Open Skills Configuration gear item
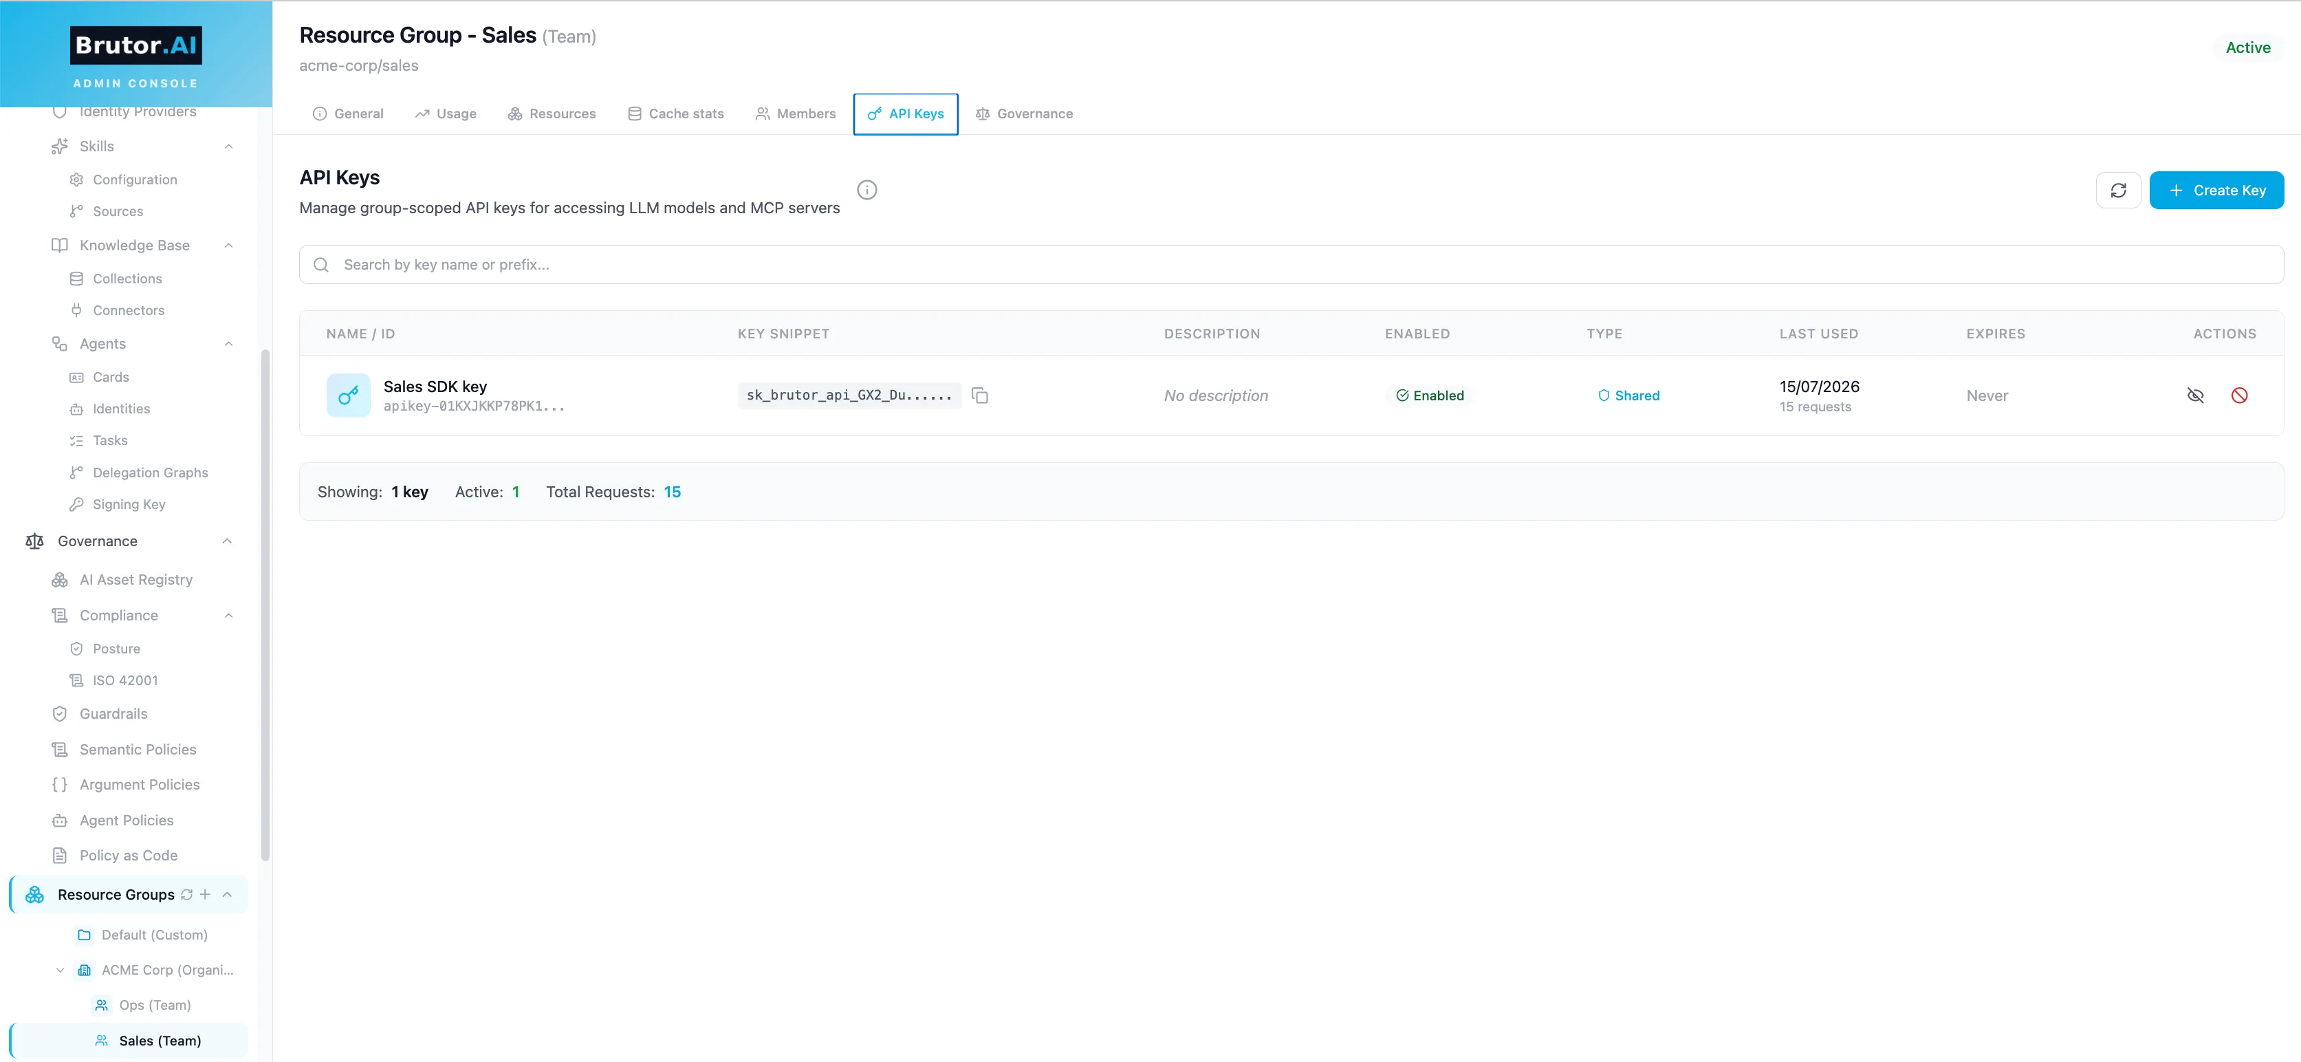Viewport: 2301px width, 1062px height. click(135, 180)
